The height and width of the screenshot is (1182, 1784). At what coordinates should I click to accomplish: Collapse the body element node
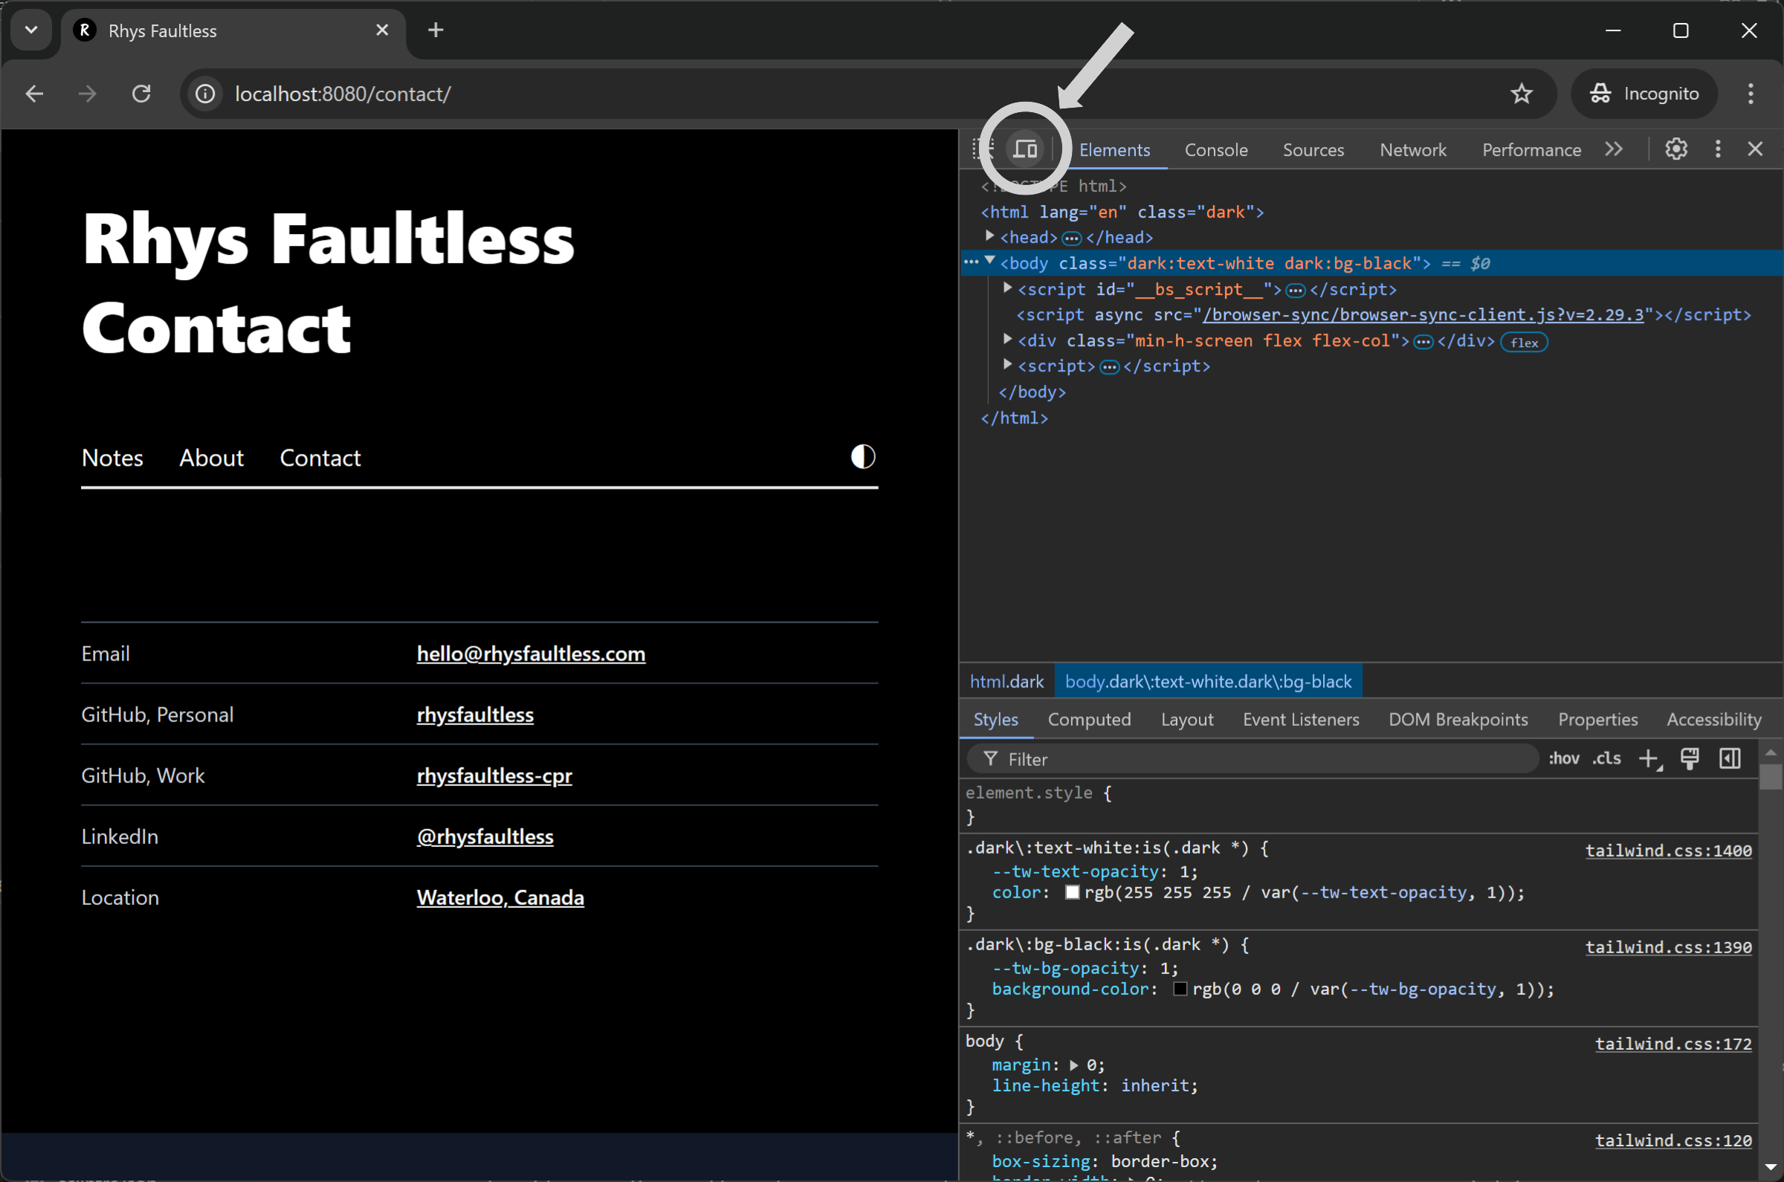989,261
